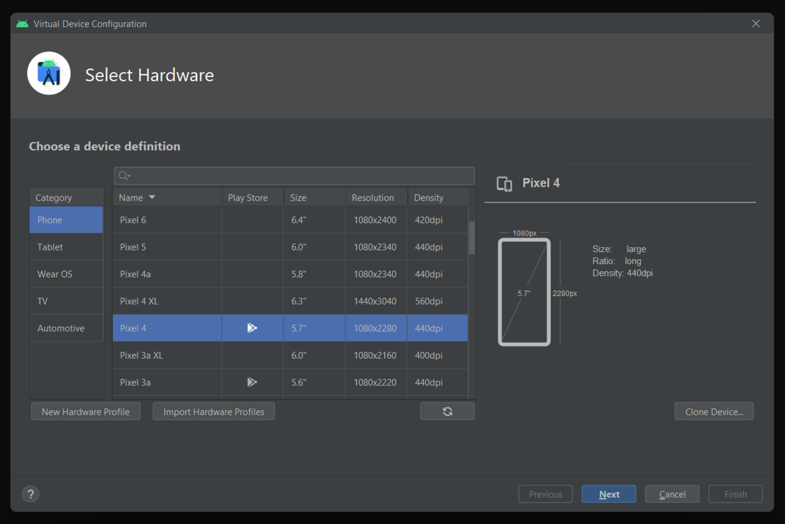Click the Play Store icon in Pixel 3a row

(252, 382)
